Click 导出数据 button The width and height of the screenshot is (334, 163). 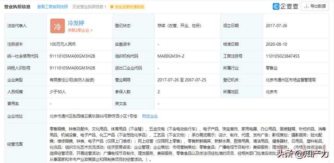point(315,6)
